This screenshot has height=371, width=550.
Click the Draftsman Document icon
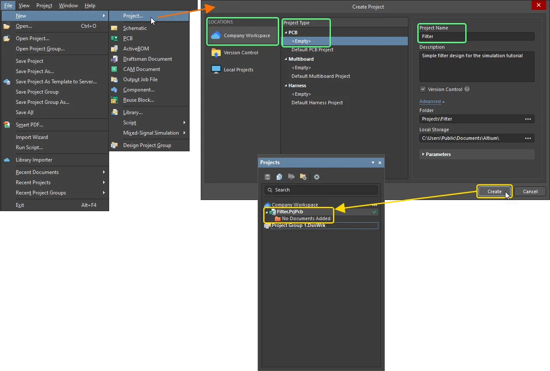click(114, 59)
